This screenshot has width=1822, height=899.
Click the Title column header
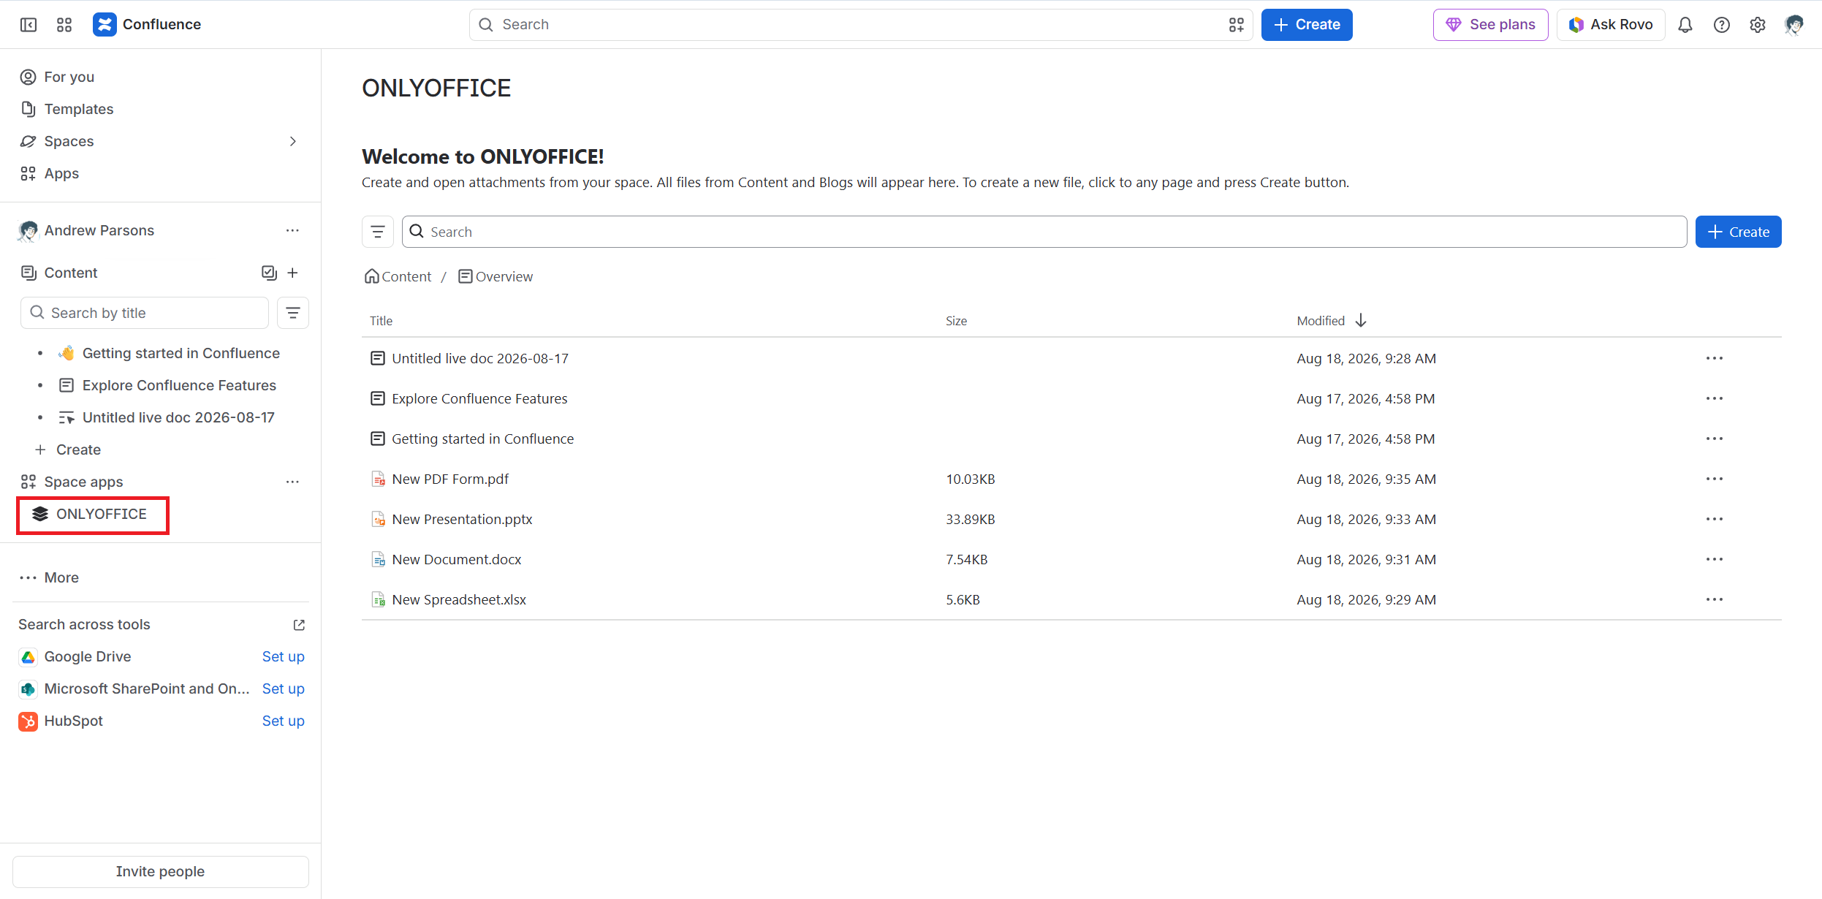(381, 321)
